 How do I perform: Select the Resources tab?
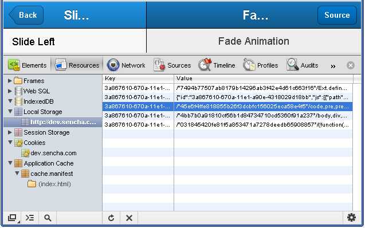click(x=77, y=65)
